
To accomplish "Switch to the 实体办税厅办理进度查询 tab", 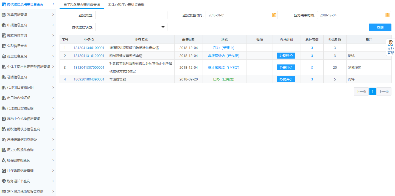I will click(x=127, y=5).
